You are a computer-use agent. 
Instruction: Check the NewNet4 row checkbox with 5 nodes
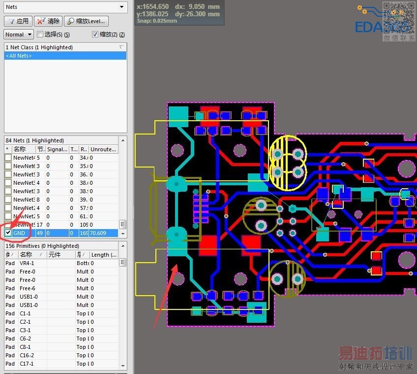tap(8, 158)
